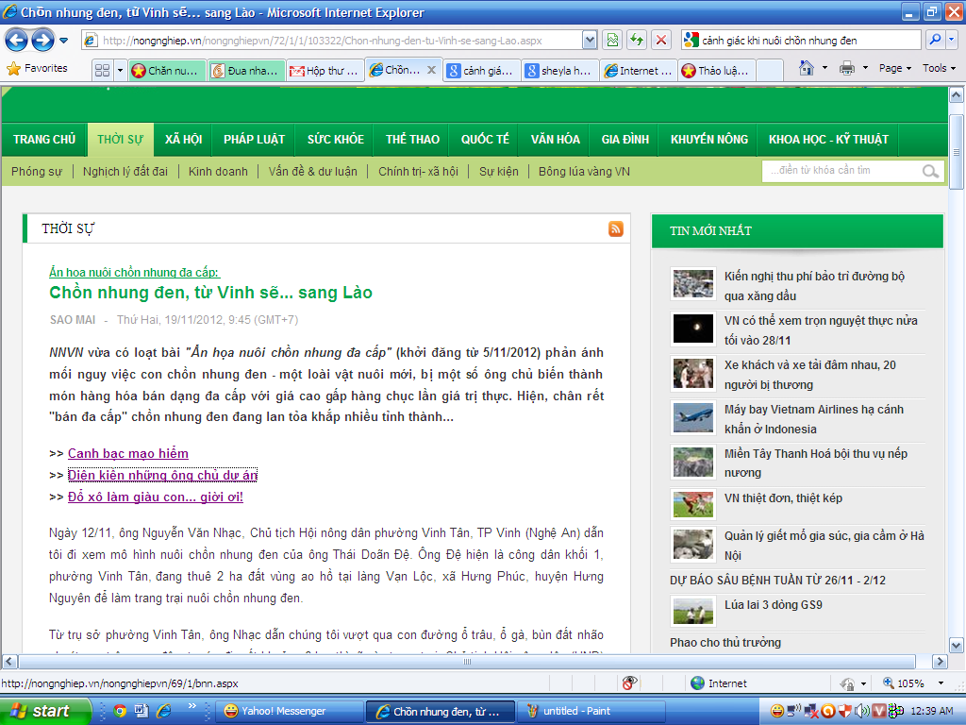Image resolution: width=966 pixels, height=725 pixels.
Task: Click the site keyword search input field
Action: point(840,171)
